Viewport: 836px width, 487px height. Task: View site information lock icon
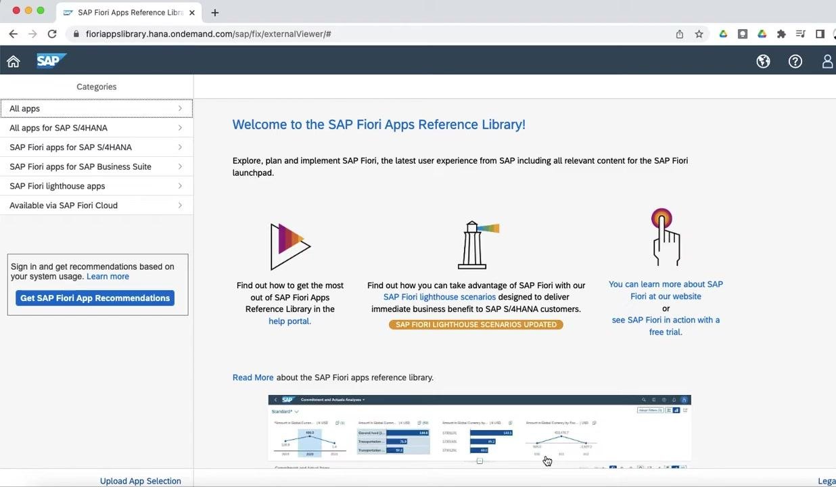[76, 34]
